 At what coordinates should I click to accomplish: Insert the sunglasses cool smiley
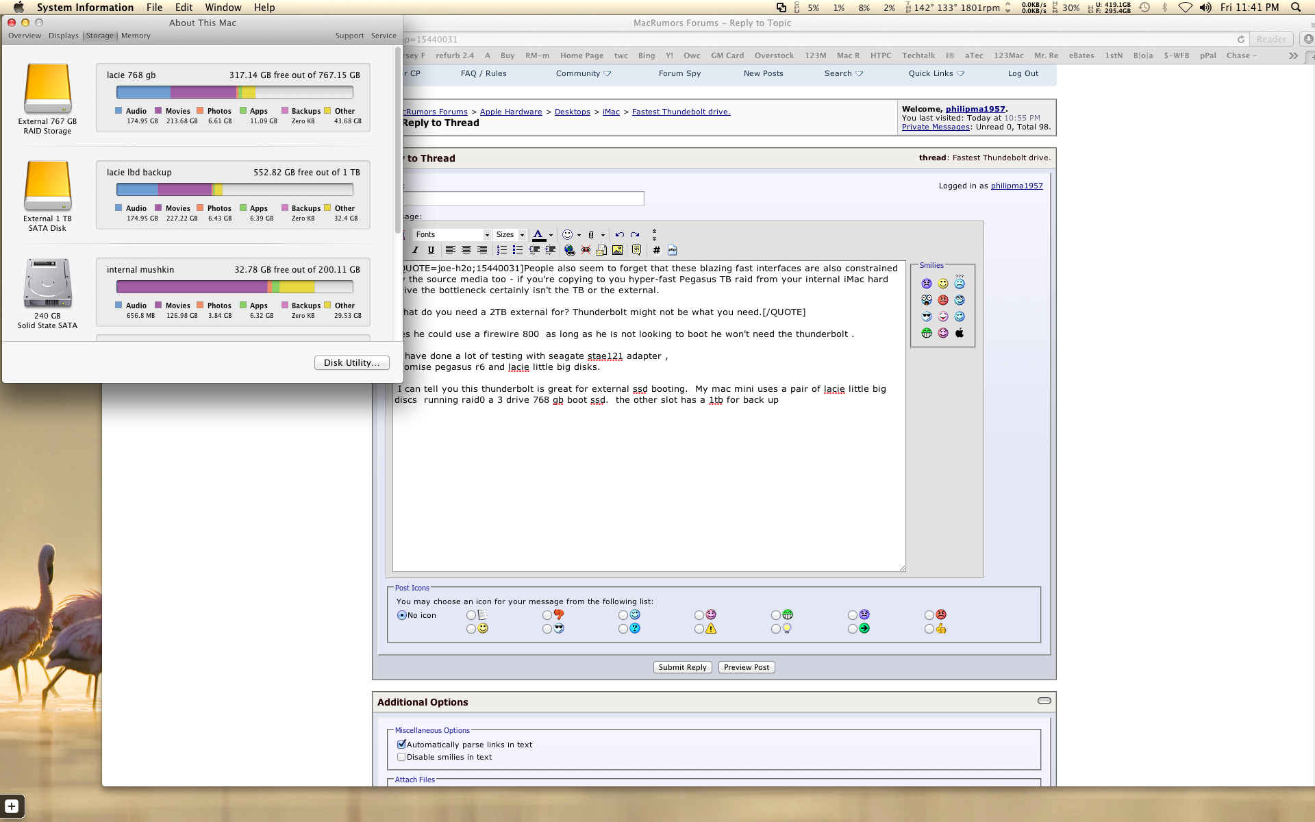[x=927, y=316]
